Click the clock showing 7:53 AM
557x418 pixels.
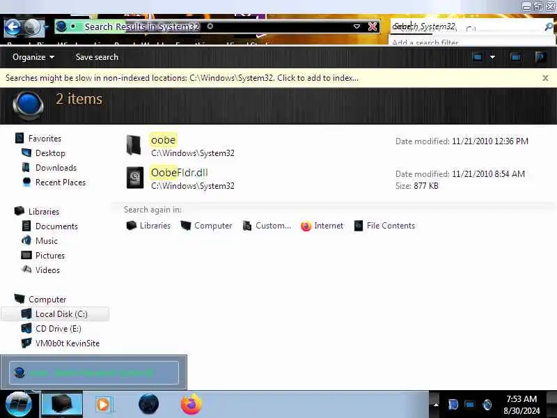coord(521,405)
